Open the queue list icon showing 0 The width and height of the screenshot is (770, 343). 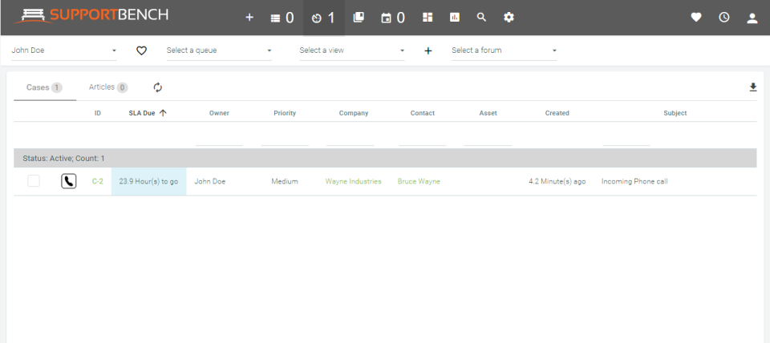pyautogui.click(x=282, y=18)
